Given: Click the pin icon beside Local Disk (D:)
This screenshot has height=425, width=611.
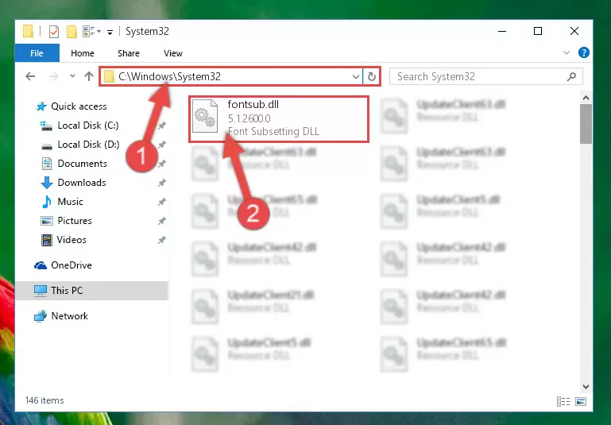Looking at the screenshot, I should click(162, 145).
